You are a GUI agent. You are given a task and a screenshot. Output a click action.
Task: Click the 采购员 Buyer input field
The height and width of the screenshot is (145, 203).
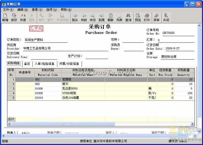click(x=134, y=49)
